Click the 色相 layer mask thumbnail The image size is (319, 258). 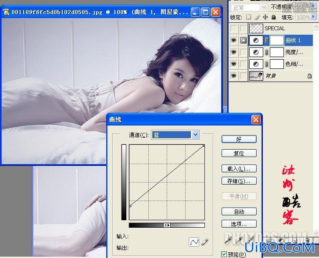277,64
